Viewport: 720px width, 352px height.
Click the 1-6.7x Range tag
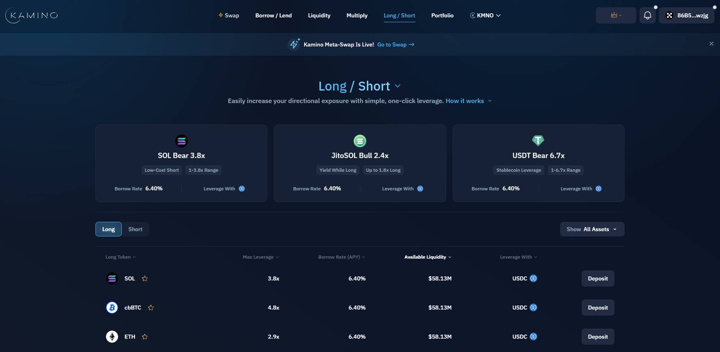click(565, 170)
